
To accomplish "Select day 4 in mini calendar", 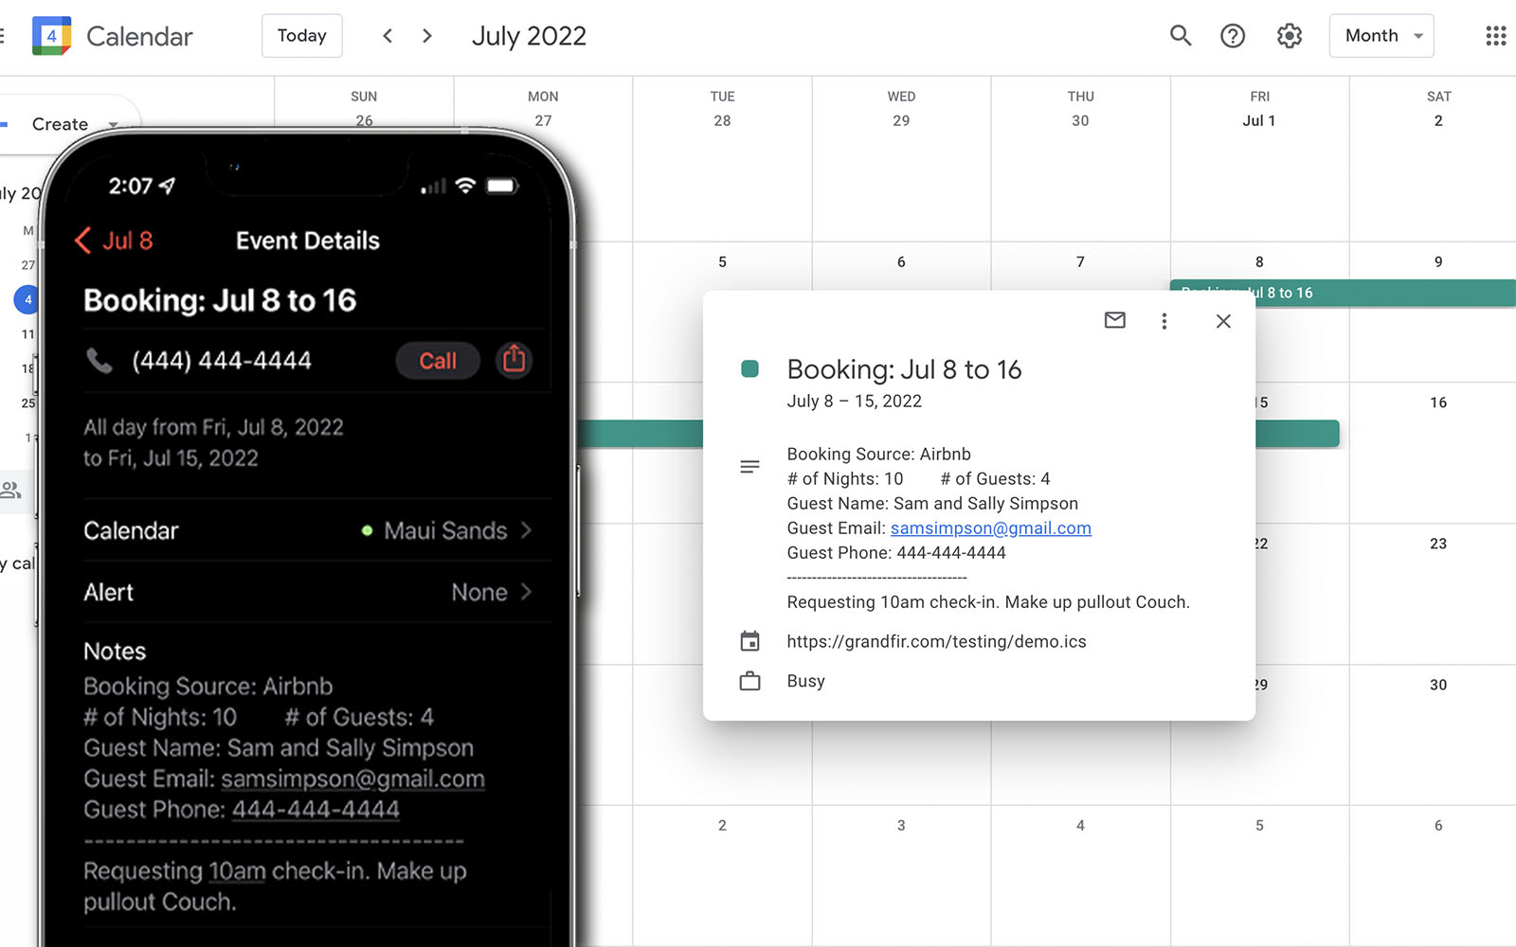I will (x=27, y=300).
